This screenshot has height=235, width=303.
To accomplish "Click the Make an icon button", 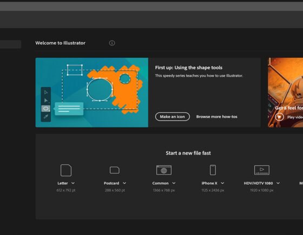I will point(173,117).
